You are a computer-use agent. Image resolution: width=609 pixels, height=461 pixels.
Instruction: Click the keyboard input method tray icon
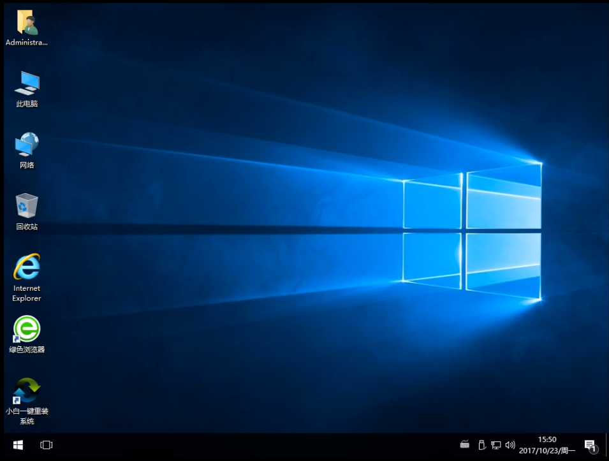[465, 444]
